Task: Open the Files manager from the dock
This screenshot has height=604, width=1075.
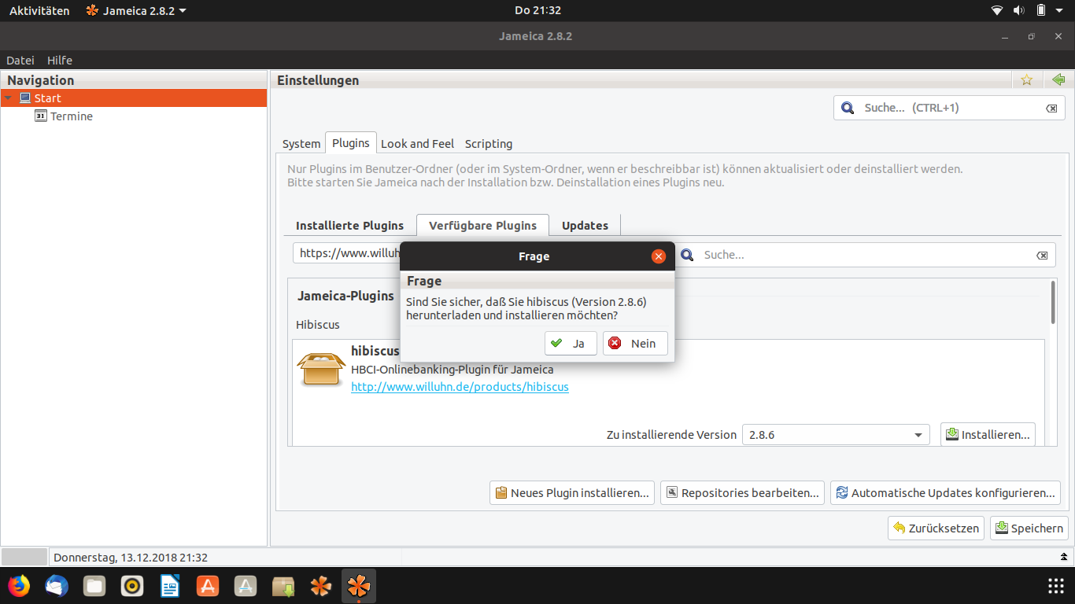Action: [x=94, y=586]
